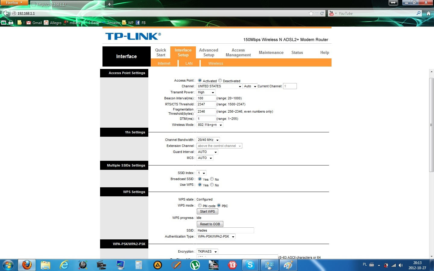Screen dimensions: 434x271
Task: Open the MCS dropdown
Action: 205,158
